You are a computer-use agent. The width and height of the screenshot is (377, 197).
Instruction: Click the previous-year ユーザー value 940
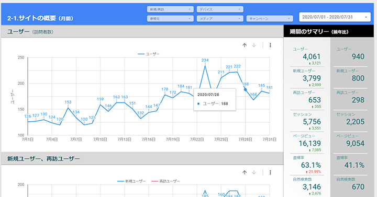pos(358,56)
